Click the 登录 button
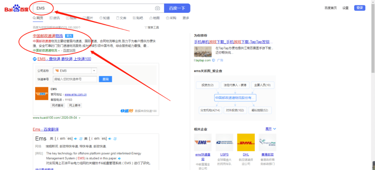Viewport: 375px width, 170px height. coord(360,8)
